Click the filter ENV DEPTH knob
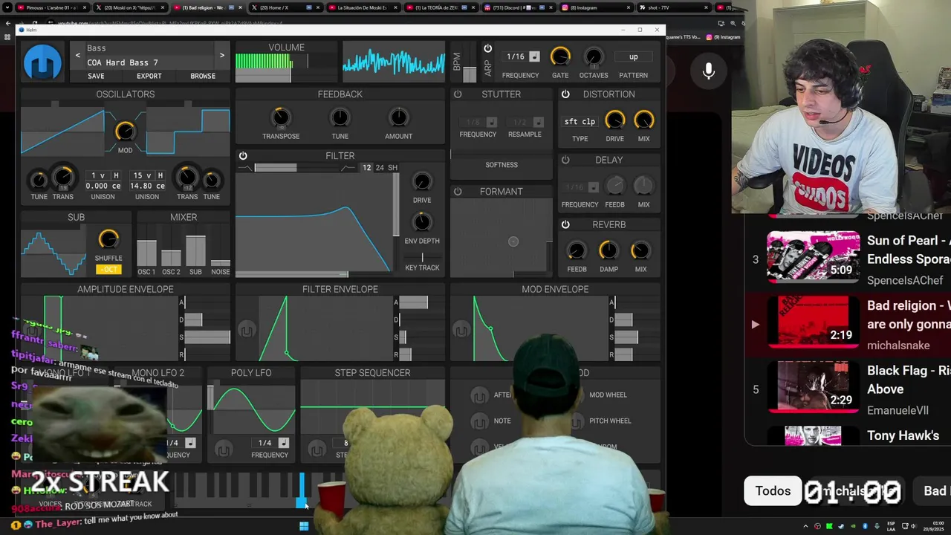 (x=422, y=222)
